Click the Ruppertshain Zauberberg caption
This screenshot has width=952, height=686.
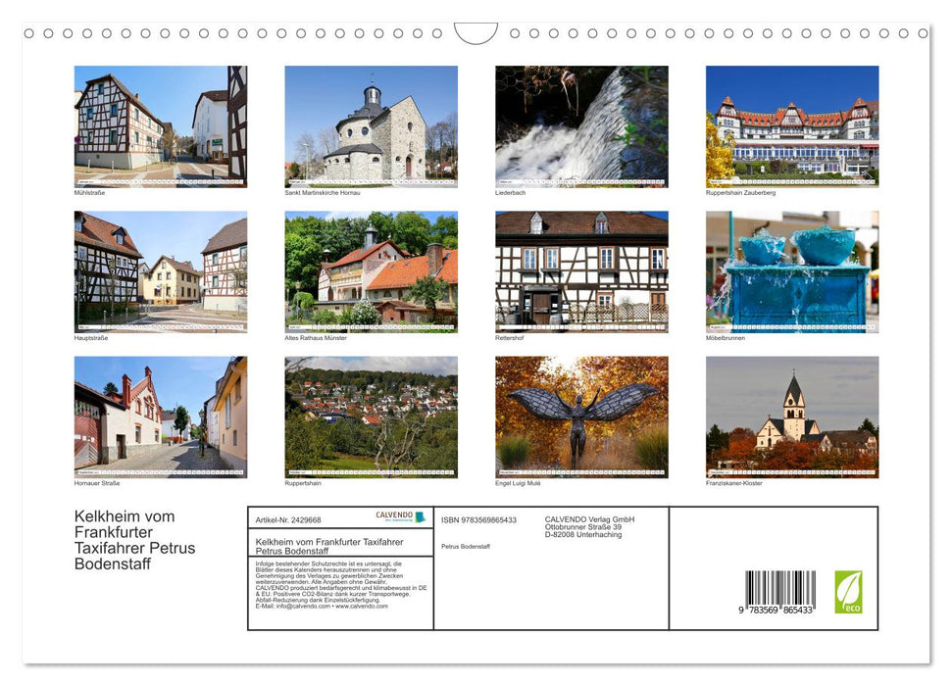point(740,193)
